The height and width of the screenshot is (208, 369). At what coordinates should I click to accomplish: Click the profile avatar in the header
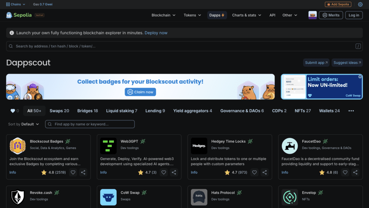pos(312,15)
